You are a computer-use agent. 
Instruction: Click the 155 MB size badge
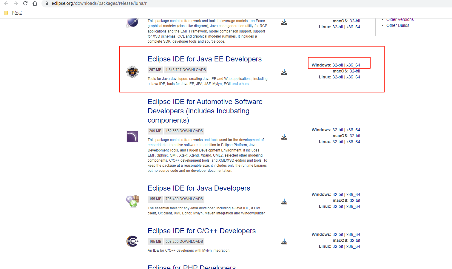coord(155,199)
